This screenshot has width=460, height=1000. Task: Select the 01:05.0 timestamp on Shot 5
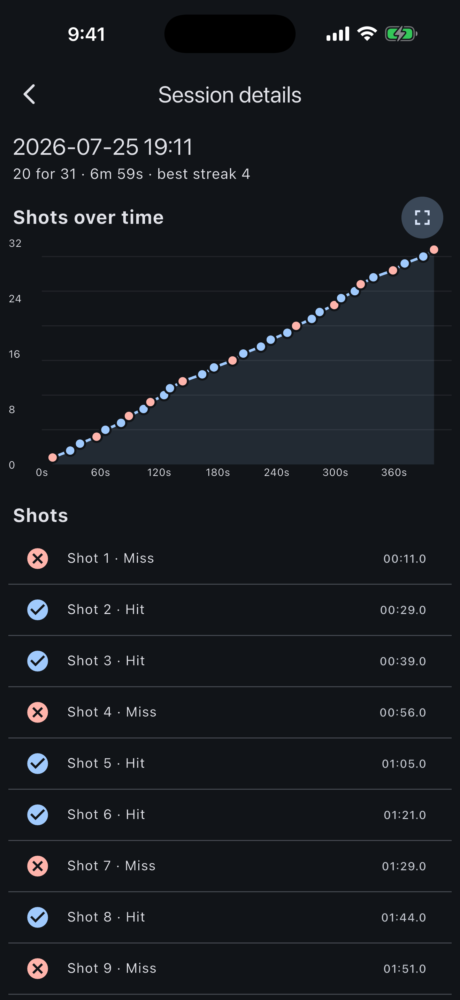(404, 764)
